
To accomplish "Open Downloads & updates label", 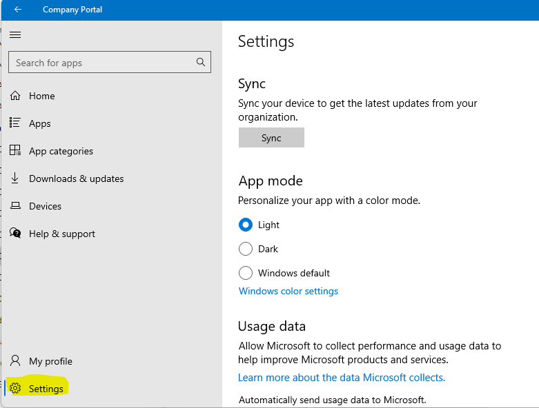I will (x=77, y=178).
